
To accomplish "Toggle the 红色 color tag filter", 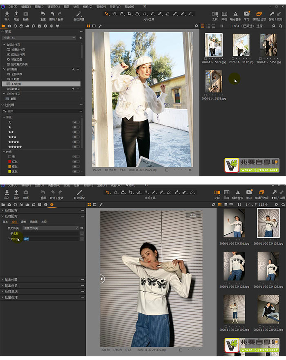I will point(77,162).
